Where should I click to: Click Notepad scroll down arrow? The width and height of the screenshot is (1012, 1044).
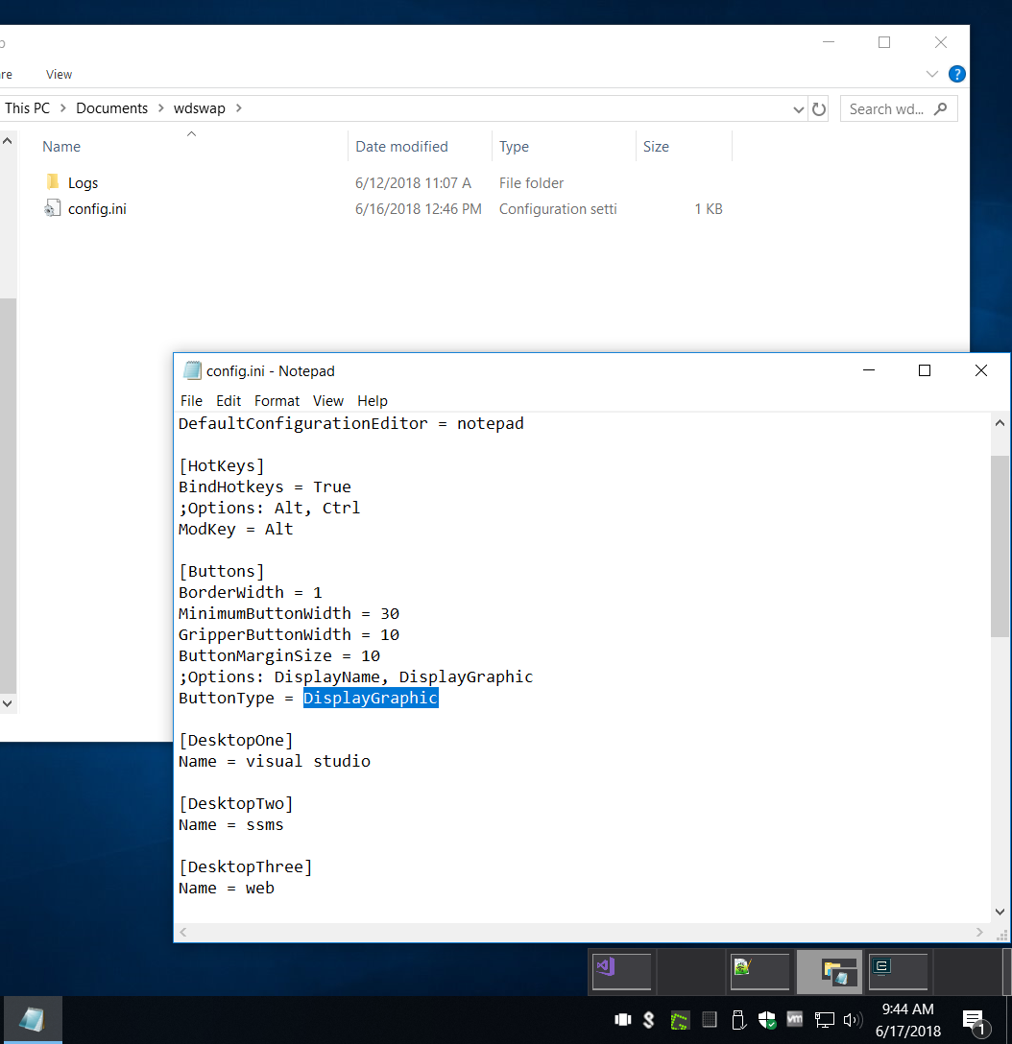point(1000,912)
